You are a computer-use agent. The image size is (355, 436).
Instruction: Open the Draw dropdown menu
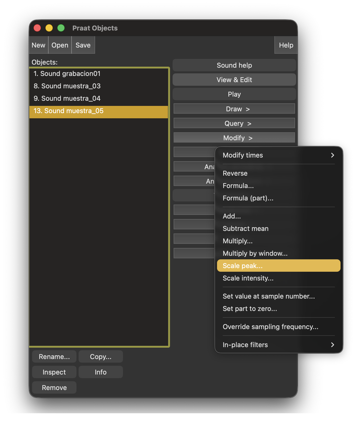(234, 109)
